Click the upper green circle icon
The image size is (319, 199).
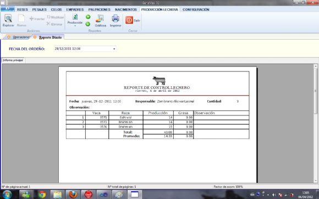tap(88, 17)
